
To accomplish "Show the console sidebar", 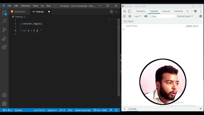I will [x=124, y=16].
